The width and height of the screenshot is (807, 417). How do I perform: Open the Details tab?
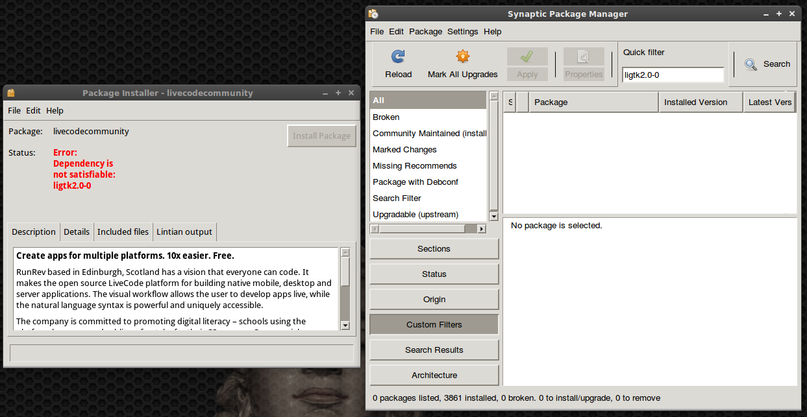pos(77,232)
